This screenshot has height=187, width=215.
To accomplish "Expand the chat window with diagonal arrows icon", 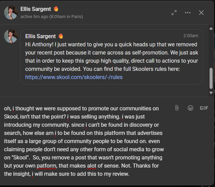I will coord(174,13).
